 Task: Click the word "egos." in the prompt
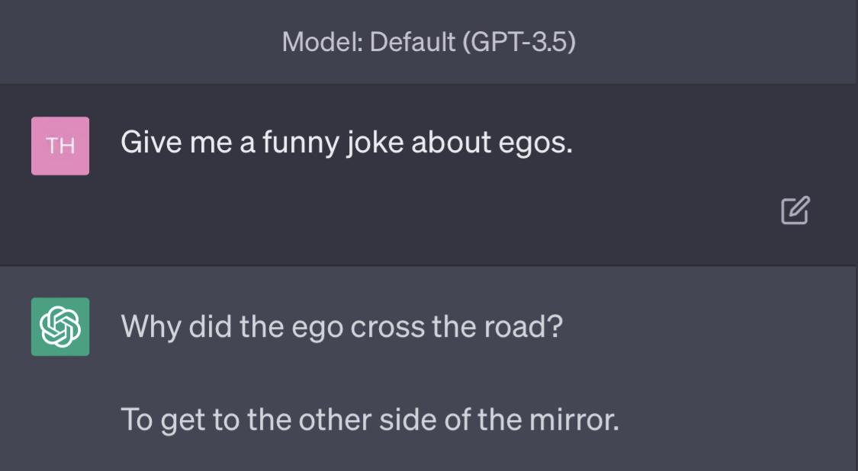tap(535, 143)
